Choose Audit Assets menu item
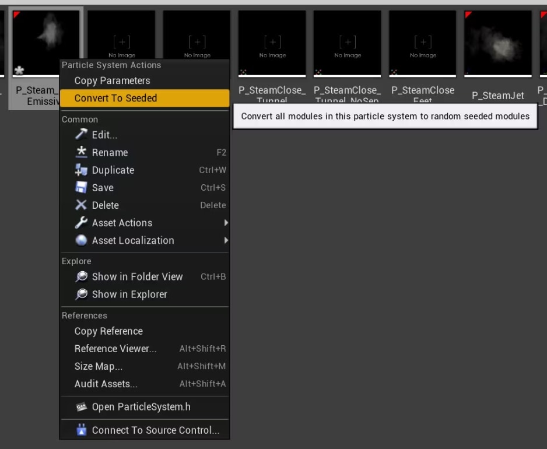 [106, 384]
